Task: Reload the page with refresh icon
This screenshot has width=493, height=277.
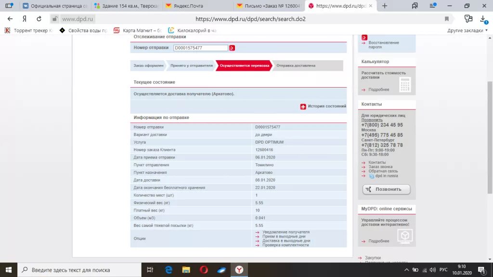Action: (x=39, y=19)
